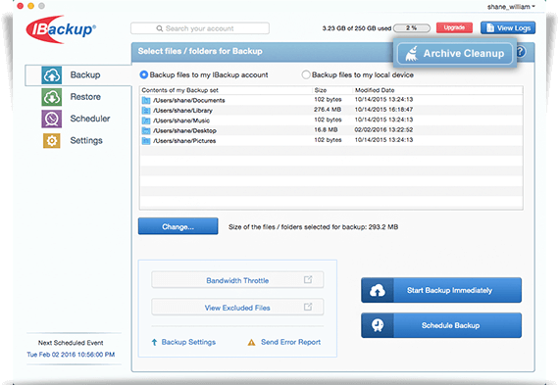Viewport: 559px width, 385px height.
Task: Click folder icon for /Users/shane/Desktop
Action: coord(146,130)
